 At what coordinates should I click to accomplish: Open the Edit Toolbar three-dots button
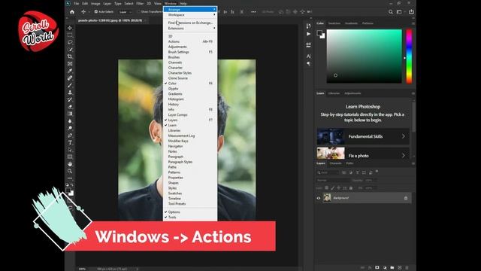pyautogui.click(x=70, y=178)
